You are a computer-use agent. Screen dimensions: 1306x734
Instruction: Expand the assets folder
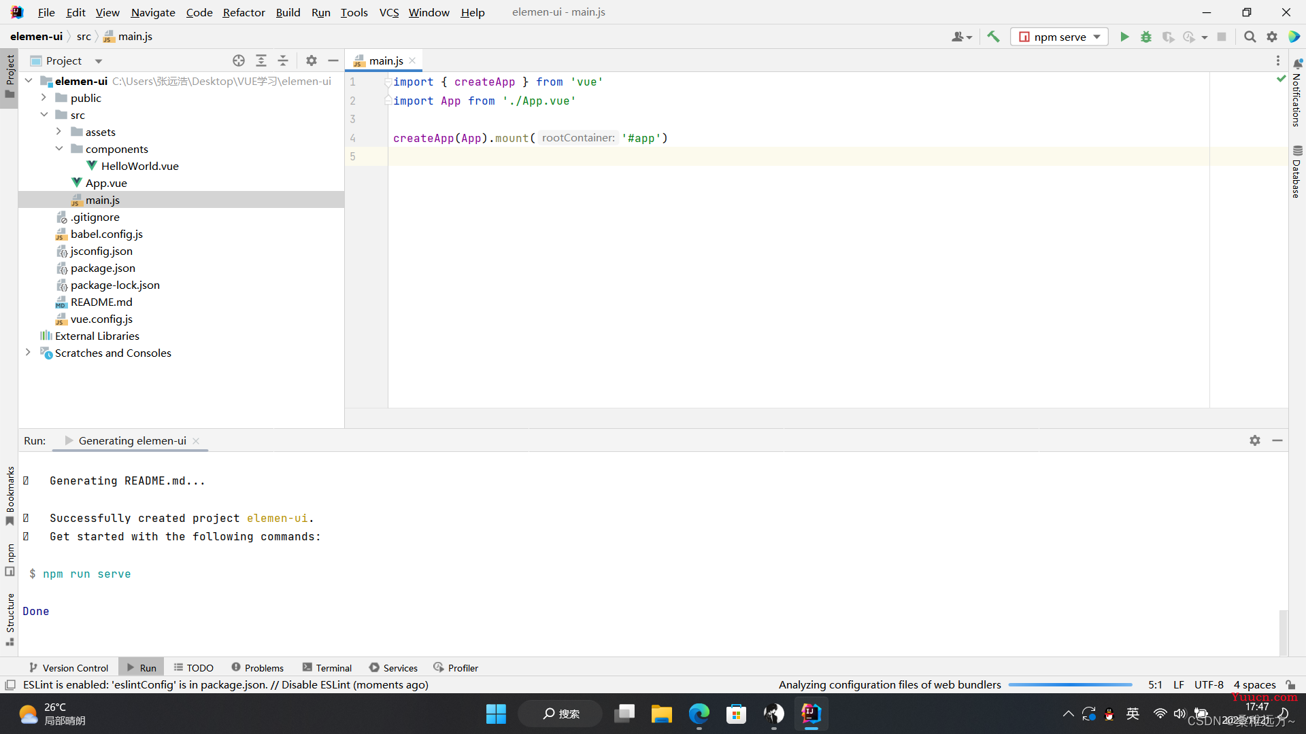[x=58, y=132]
